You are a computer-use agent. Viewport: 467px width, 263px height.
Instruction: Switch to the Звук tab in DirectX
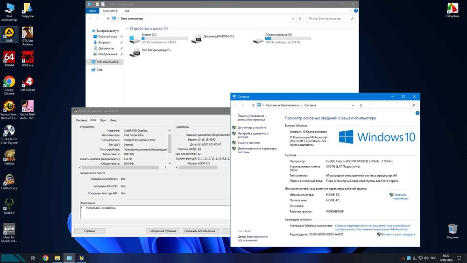click(103, 121)
